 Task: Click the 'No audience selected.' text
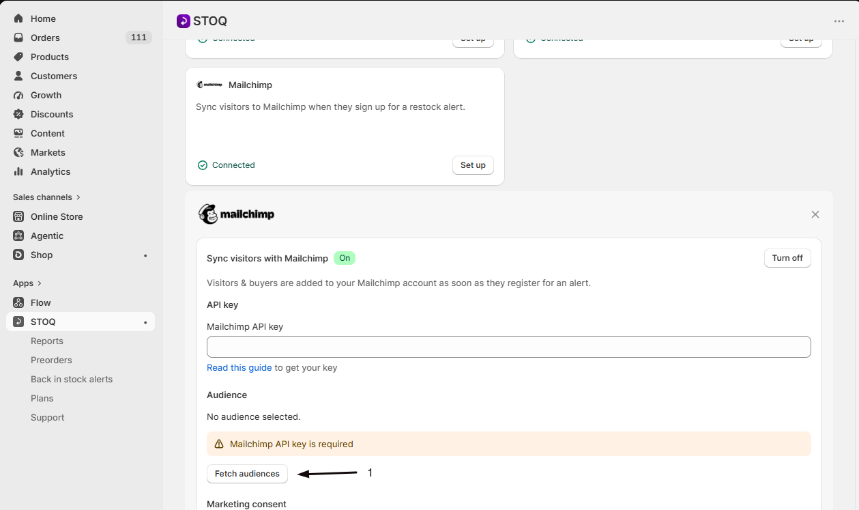click(x=254, y=416)
